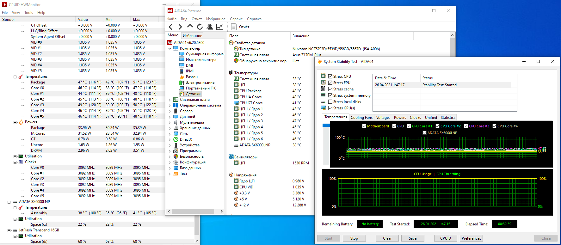The width and height of the screenshot is (561, 245).
Task: Enable the Stress local disks checkbox
Action: (x=330, y=101)
